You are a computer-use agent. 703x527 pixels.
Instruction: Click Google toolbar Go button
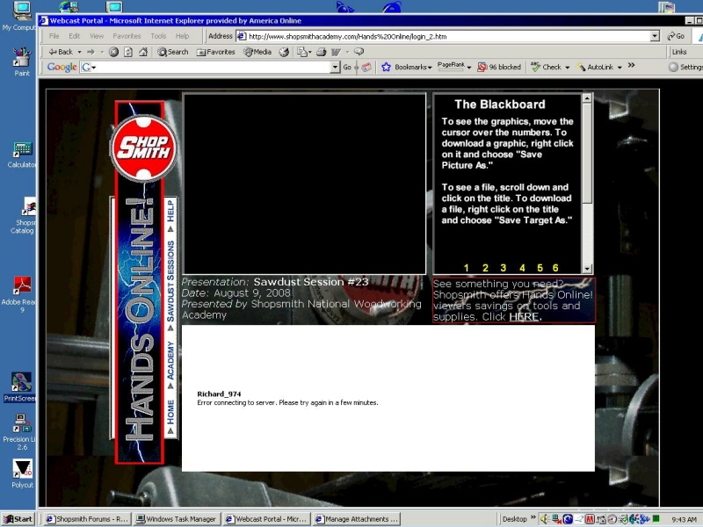click(347, 68)
